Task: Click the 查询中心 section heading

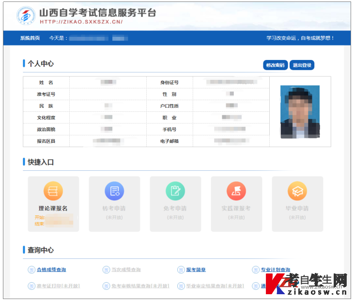Action: coord(41,250)
